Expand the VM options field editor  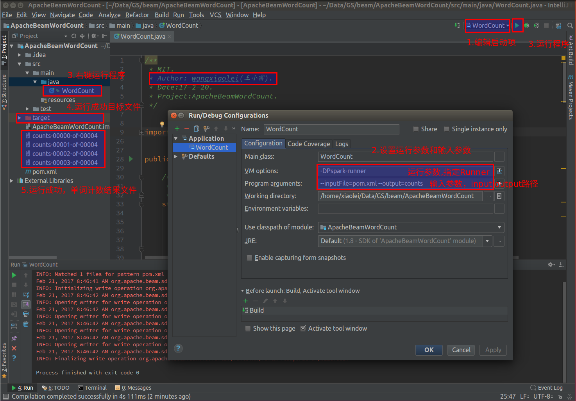[499, 171]
